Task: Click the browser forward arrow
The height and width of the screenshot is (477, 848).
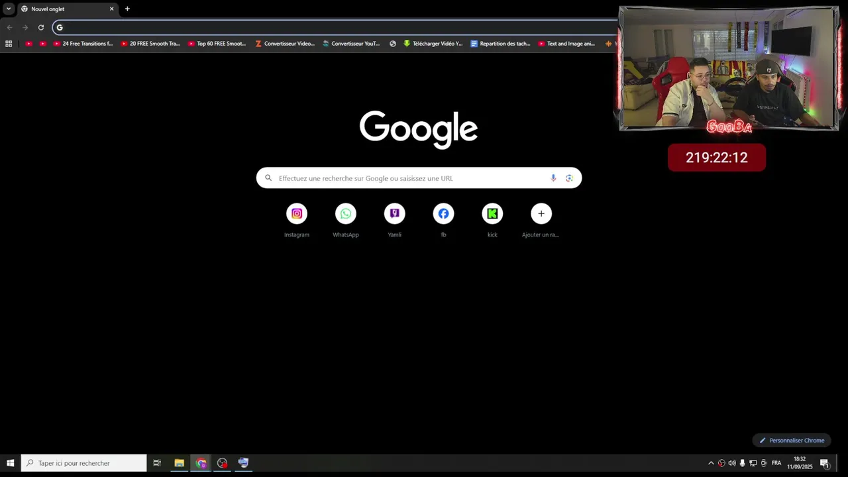Action: (x=25, y=27)
